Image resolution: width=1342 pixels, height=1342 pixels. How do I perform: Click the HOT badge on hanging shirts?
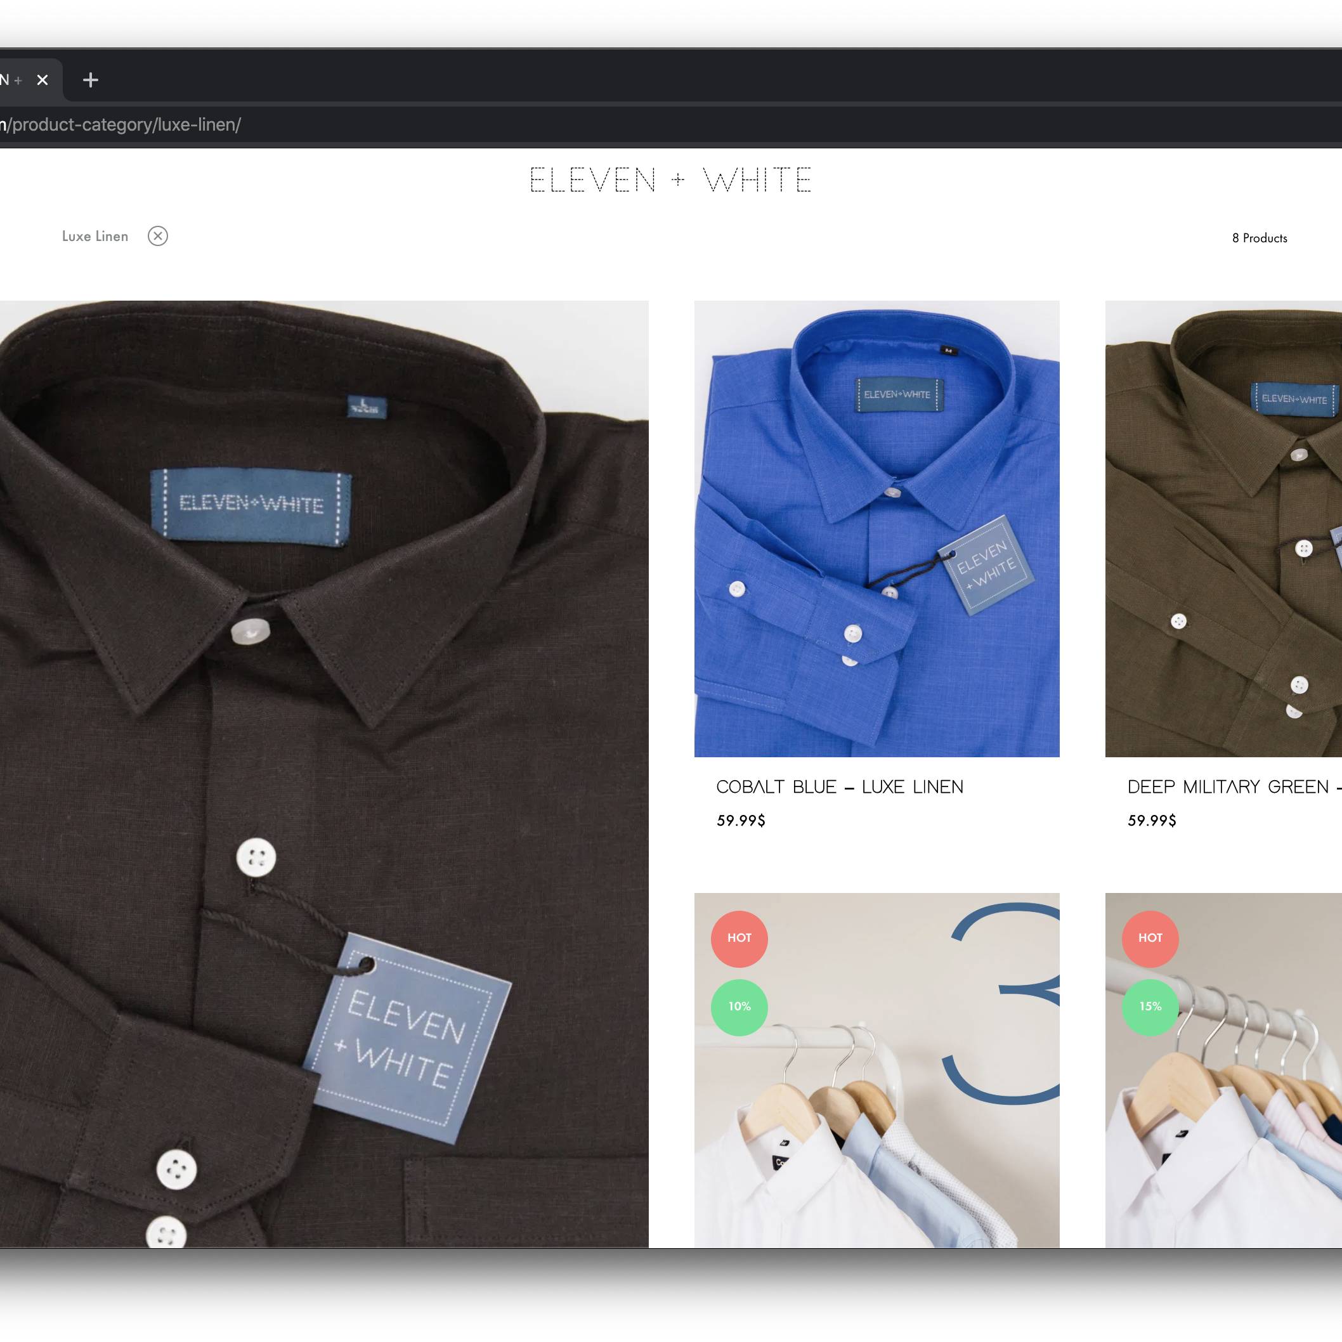(x=739, y=939)
